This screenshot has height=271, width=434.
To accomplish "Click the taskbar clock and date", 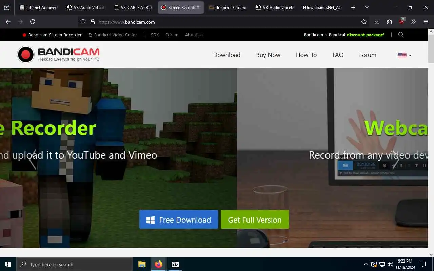I will 405,264.
